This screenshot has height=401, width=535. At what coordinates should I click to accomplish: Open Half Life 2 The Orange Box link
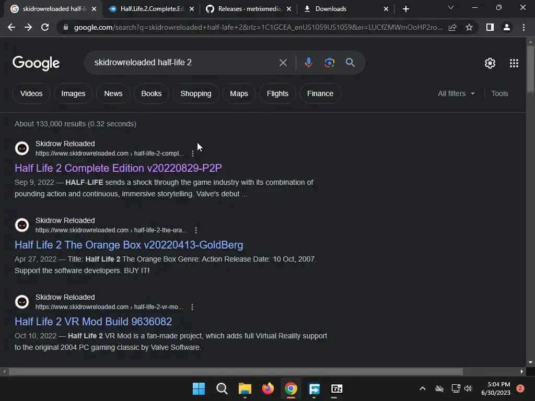click(x=129, y=245)
